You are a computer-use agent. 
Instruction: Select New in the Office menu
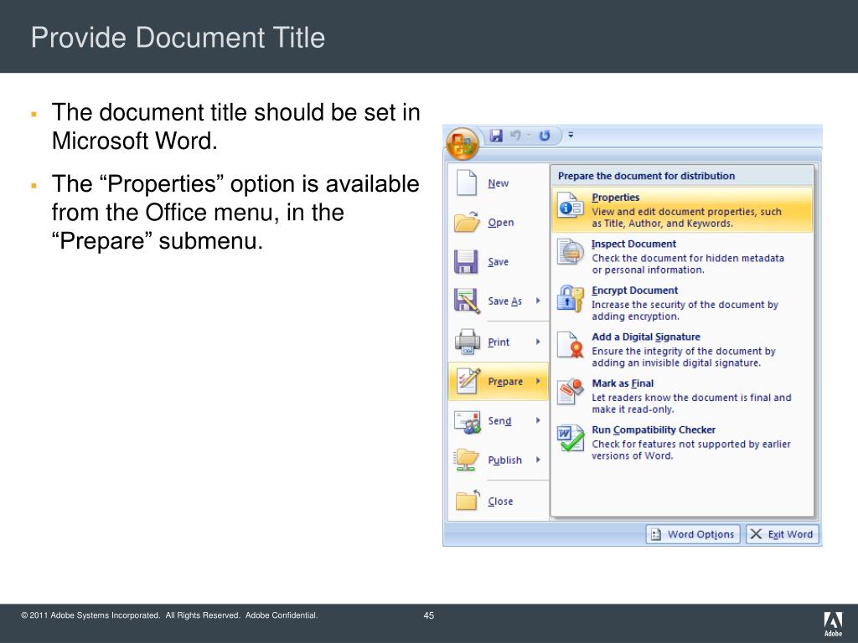(498, 183)
